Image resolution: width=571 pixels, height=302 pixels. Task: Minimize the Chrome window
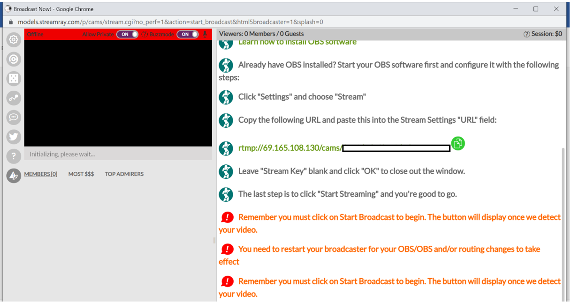point(516,9)
